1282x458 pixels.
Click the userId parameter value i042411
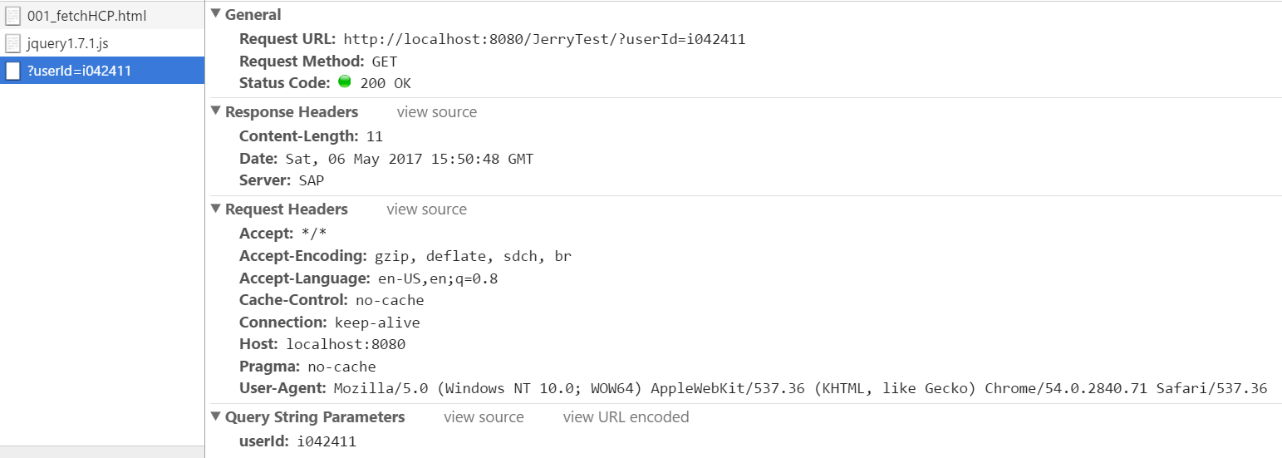click(x=326, y=441)
